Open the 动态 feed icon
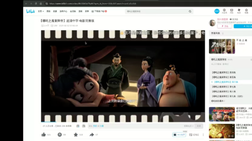Viewport: 252px width, 141px height. click(x=239, y=11)
